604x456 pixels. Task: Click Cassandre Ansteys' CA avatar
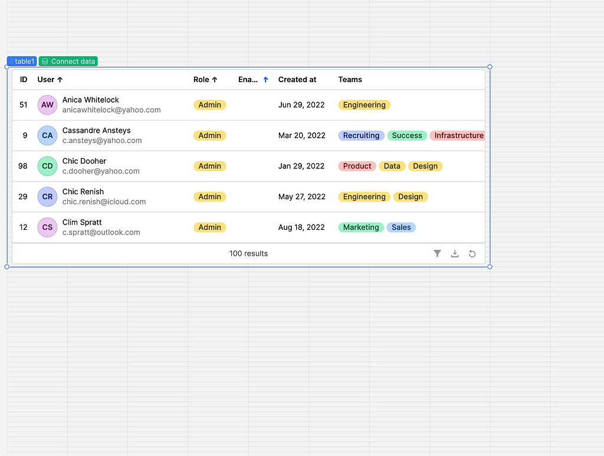click(x=47, y=135)
